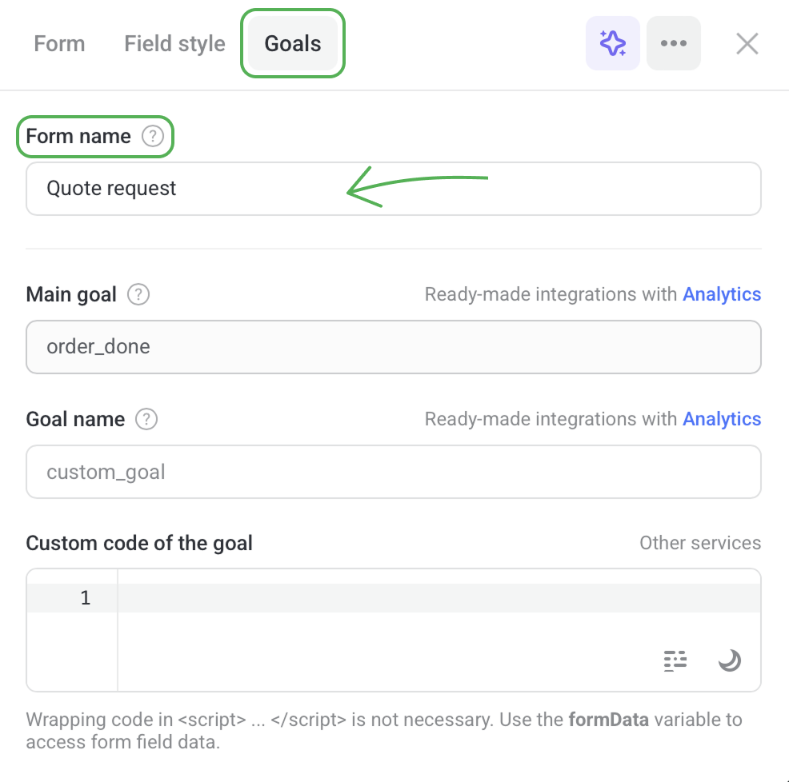Click the code formatting icon in editor
The height and width of the screenshot is (782, 789).
[675, 660]
